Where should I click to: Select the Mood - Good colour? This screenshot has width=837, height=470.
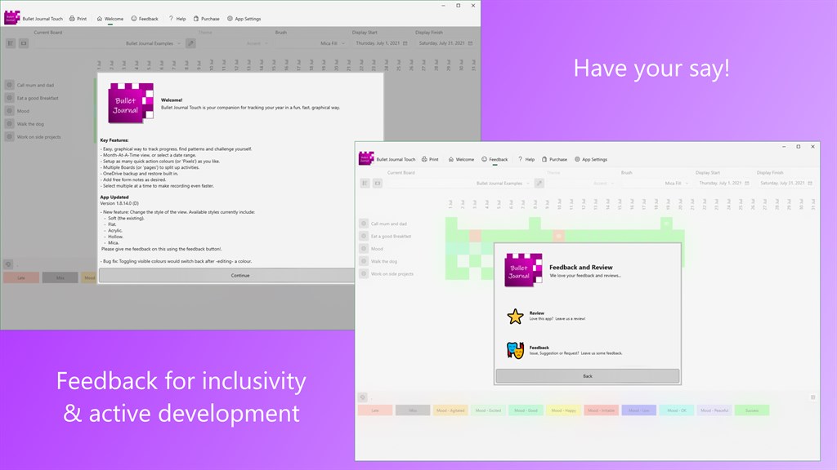pyautogui.click(x=526, y=410)
